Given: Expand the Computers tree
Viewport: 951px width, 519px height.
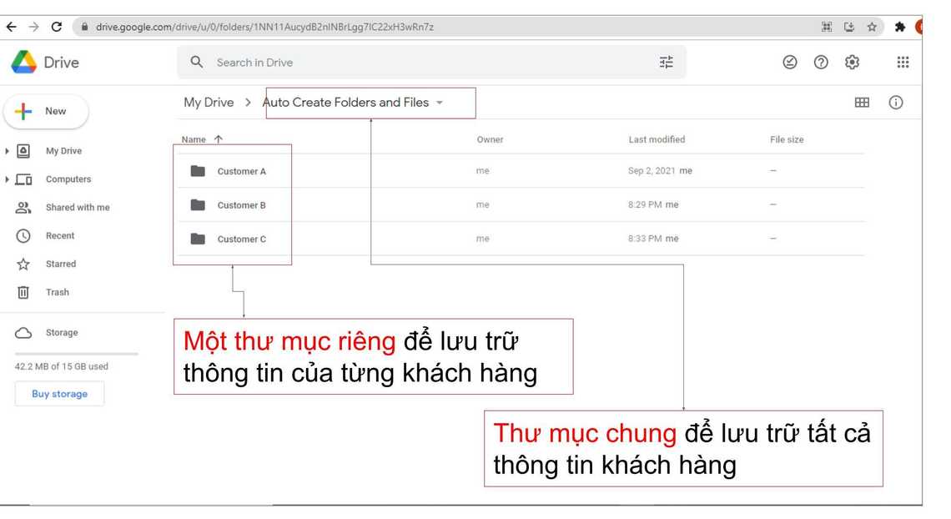Looking at the screenshot, I should (x=8, y=179).
